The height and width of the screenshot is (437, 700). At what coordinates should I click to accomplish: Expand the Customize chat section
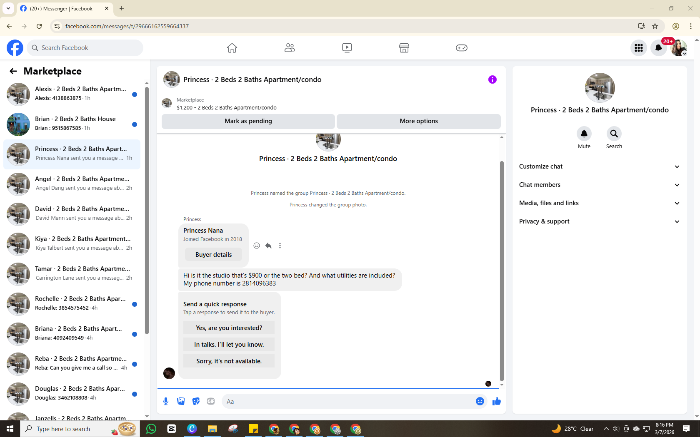click(600, 166)
